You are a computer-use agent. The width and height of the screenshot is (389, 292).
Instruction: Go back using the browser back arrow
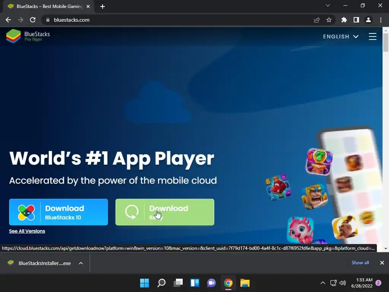tap(8, 20)
